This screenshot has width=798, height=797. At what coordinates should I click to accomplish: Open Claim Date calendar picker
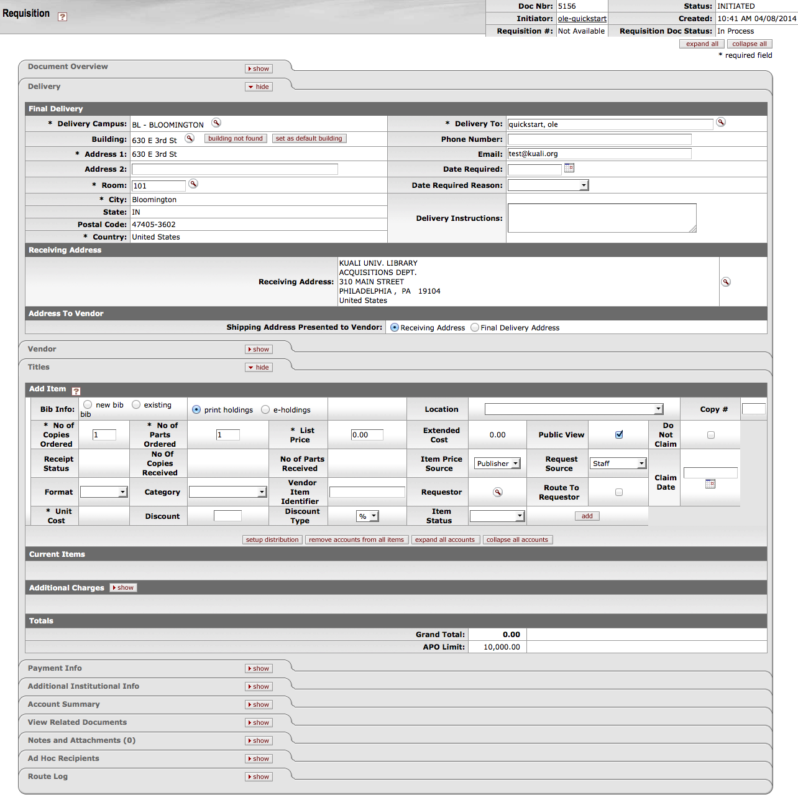[x=710, y=484]
